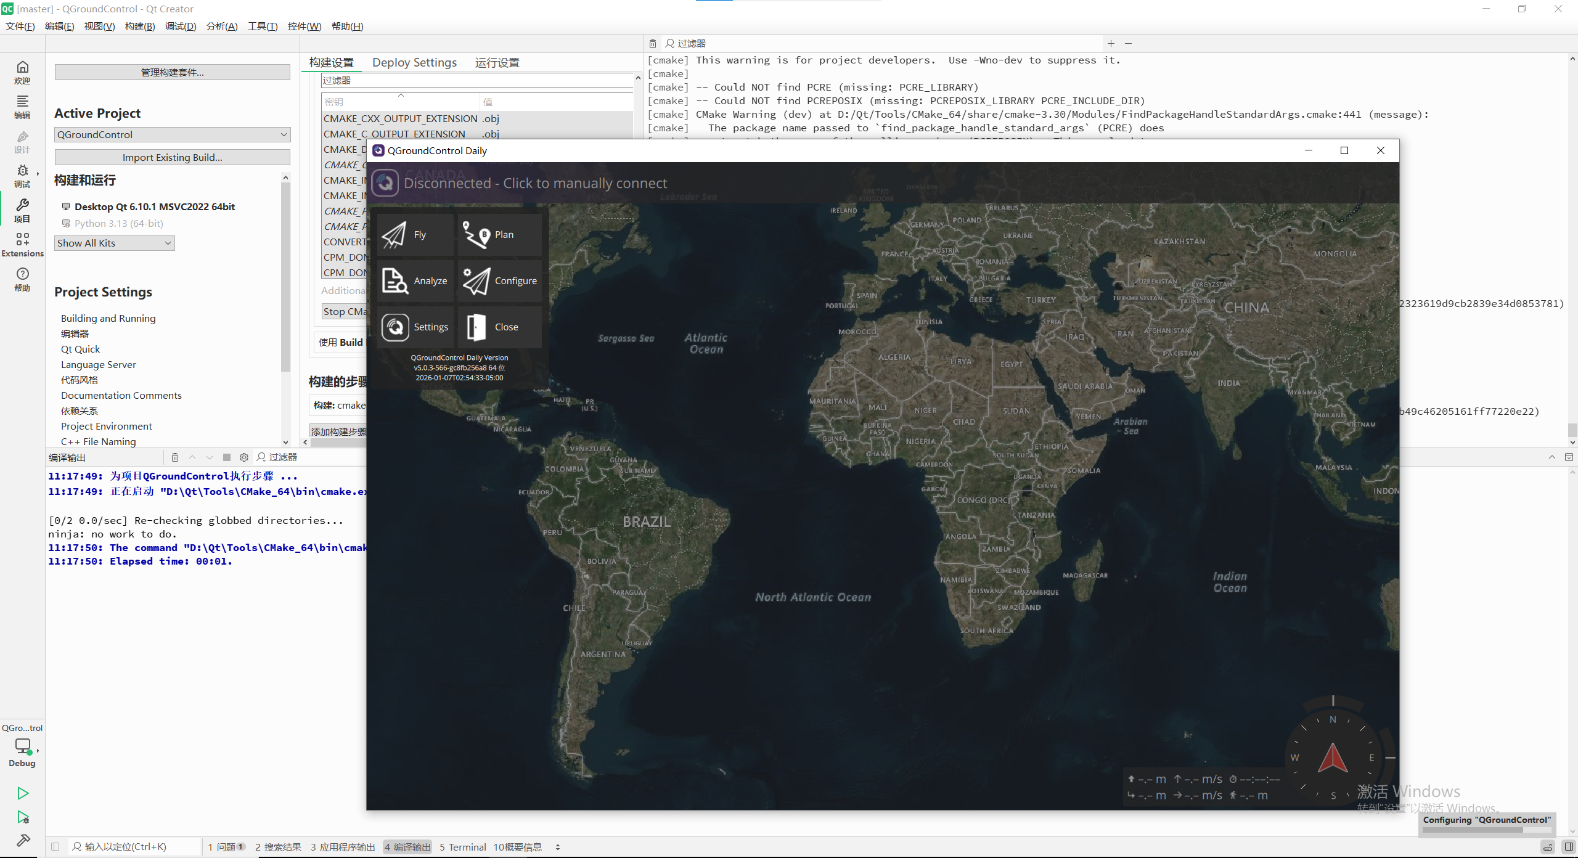The image size is (1578, 858).
Task: Click the Build hammer icon
Action: 23,841
